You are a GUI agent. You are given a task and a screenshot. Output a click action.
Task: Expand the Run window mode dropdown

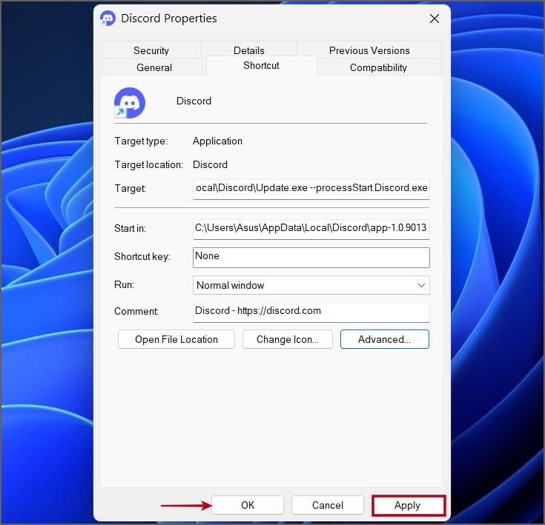pyautogui.click(x=311, y=285)
